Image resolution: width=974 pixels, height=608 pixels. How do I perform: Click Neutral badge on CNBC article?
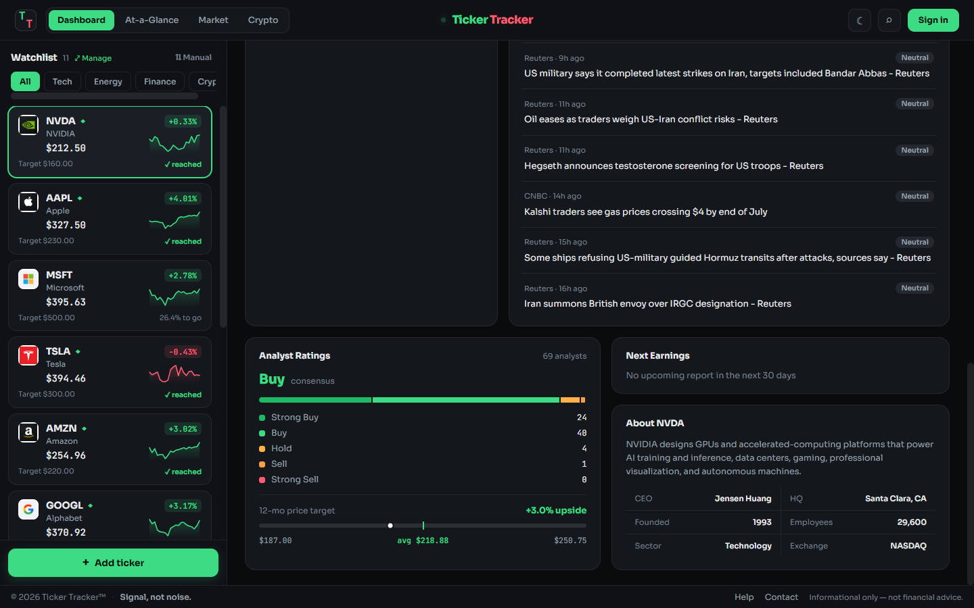[914, 196]
